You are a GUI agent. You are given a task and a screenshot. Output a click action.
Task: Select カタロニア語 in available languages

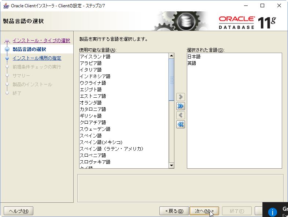coord(124,109)
